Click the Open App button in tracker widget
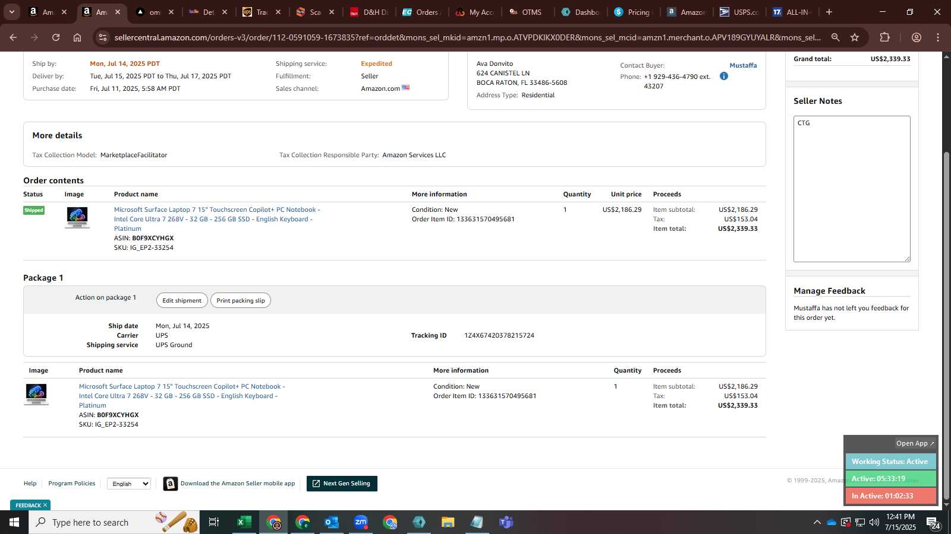Viewport: 951px width, 534px height. 915,443
